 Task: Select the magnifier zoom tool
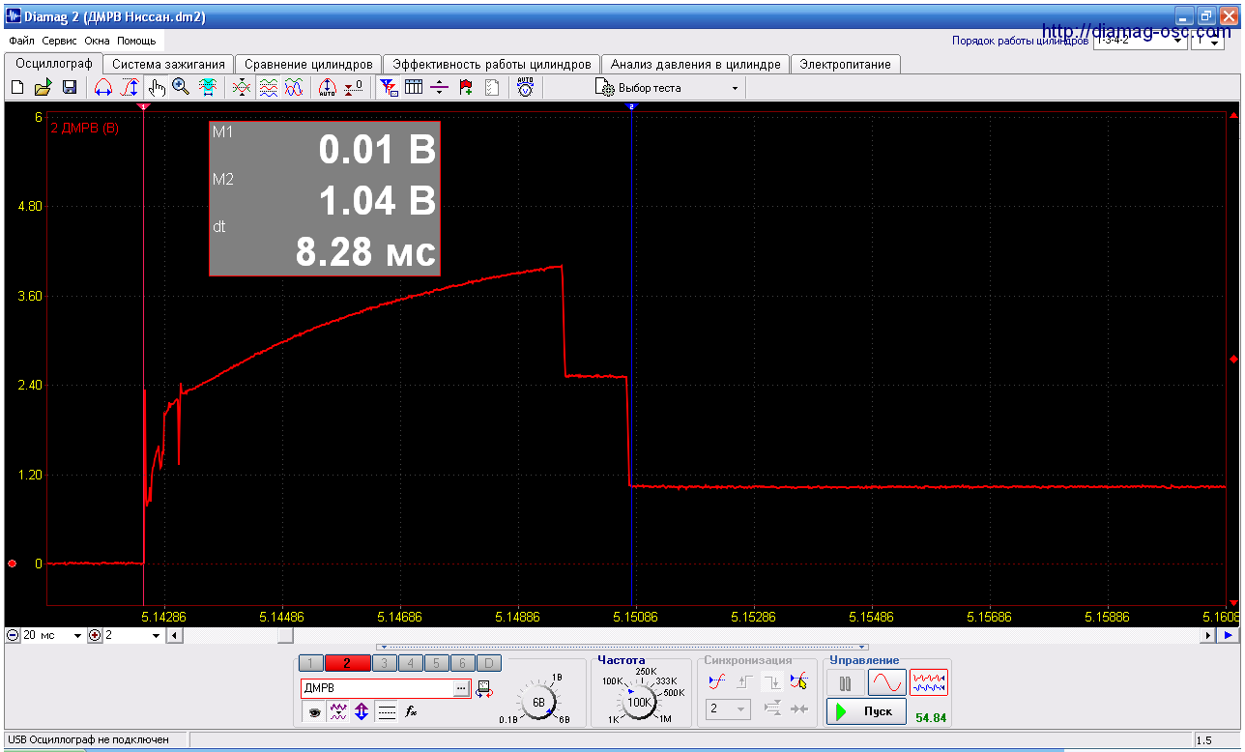coord(181,88)
